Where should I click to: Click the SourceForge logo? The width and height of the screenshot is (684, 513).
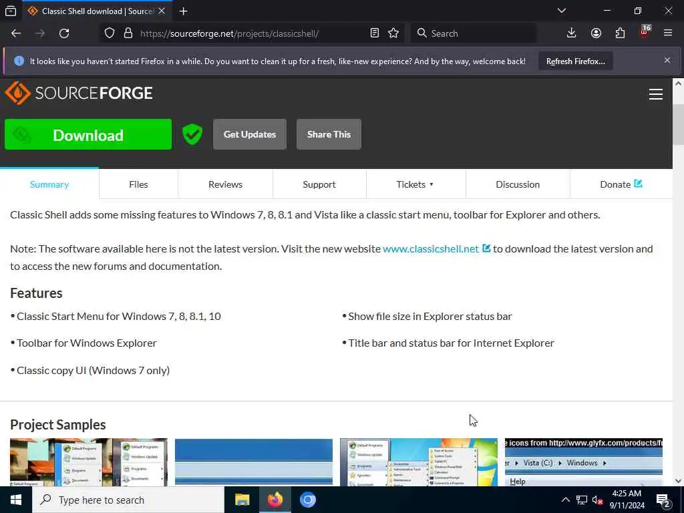79,93
